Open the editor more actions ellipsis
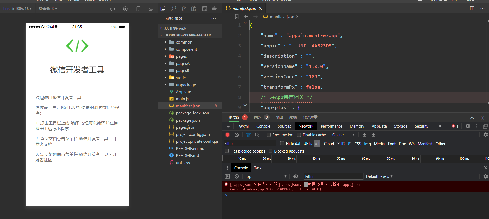The image size is (489, 219). point(482,8)
